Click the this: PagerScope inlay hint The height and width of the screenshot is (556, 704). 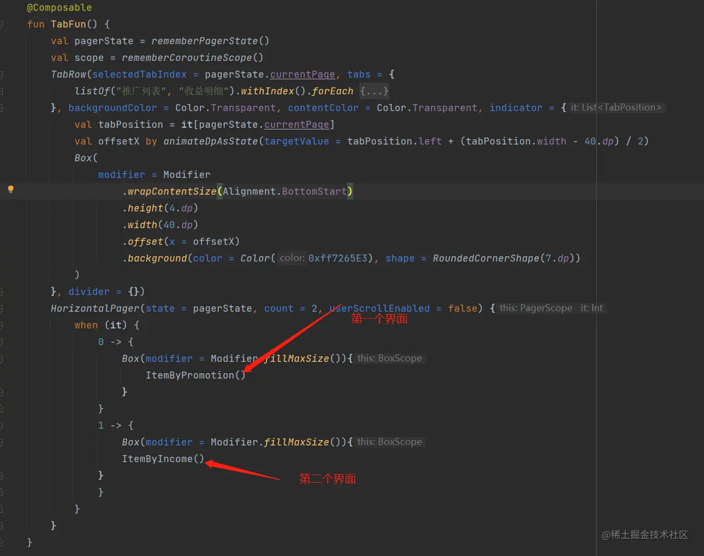(x=536, y=308)
